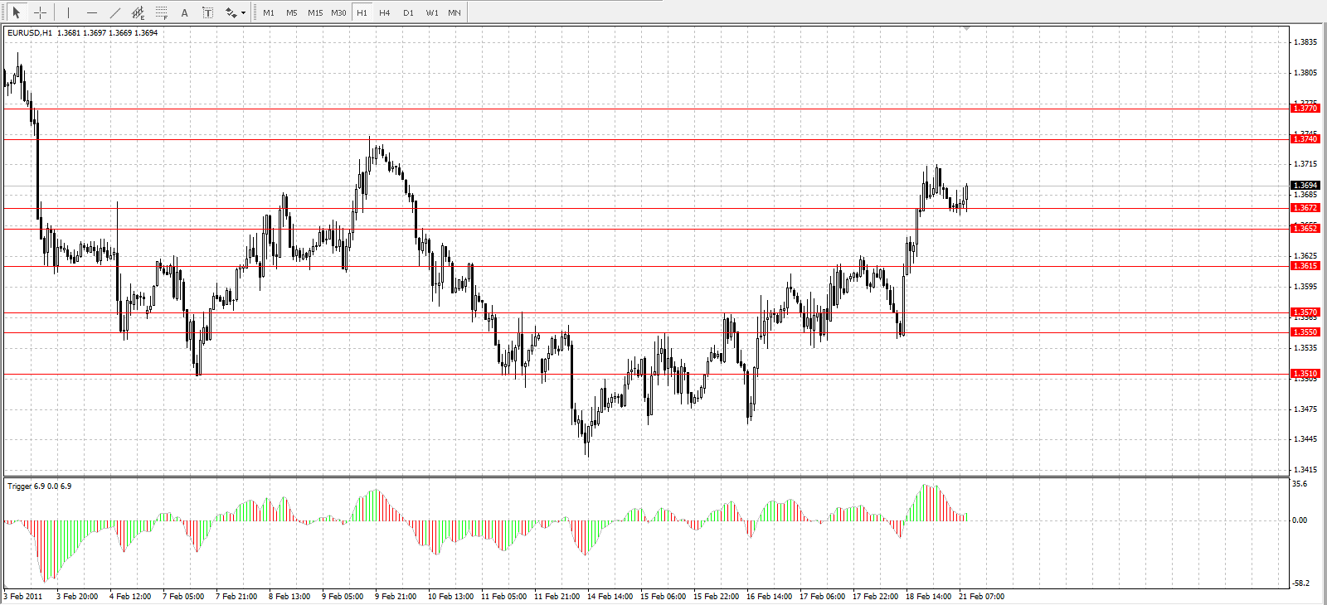Click the 11 Feb 05:00 time label
Screen dimensions: 1327x605
coord(503,597)
